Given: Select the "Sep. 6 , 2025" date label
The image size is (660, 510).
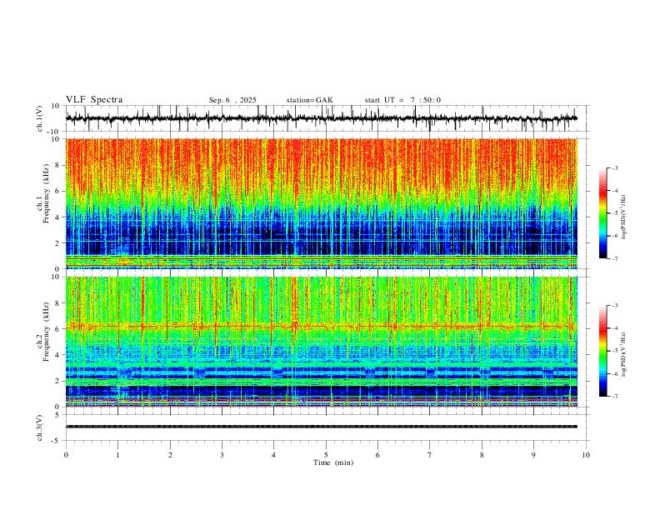Looking at the screenshot, I should click(232, 100).
